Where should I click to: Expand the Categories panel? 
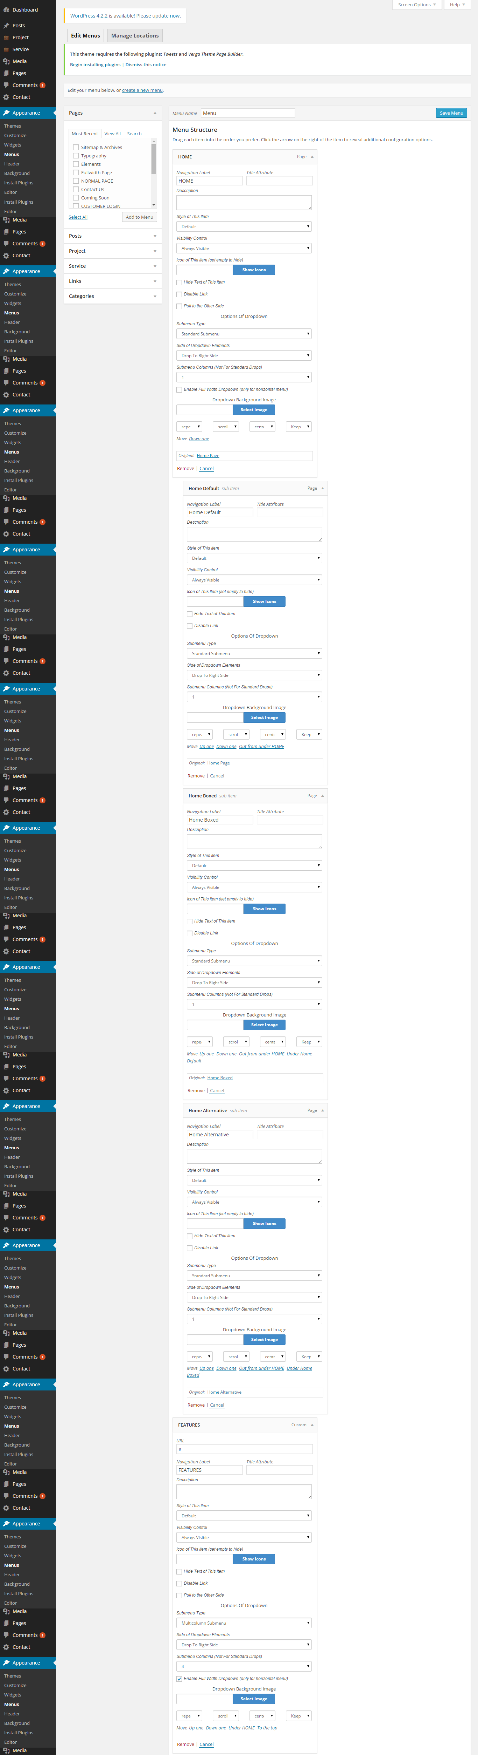coord(155,297)
